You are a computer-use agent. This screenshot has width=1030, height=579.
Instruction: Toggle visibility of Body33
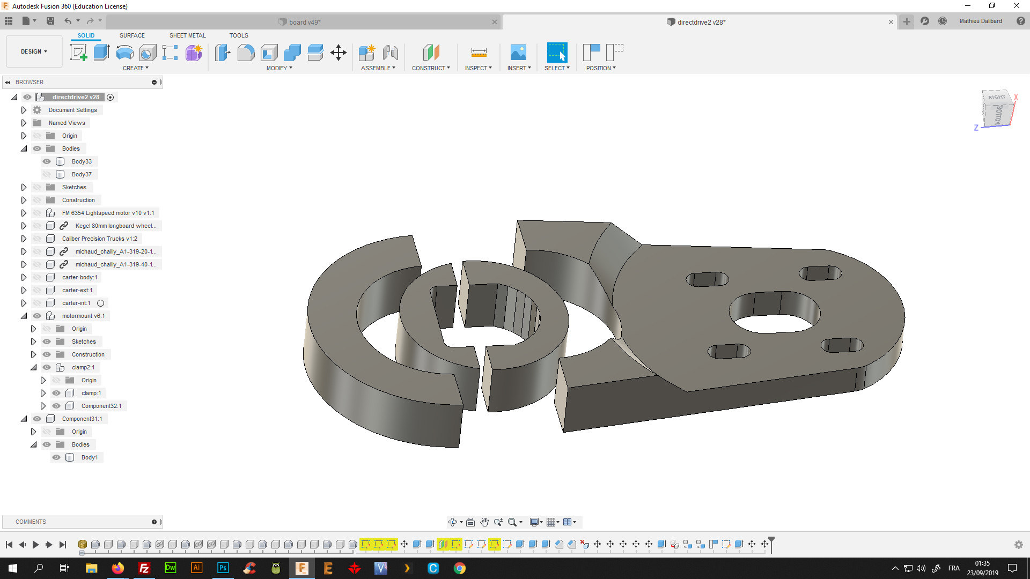[47, 160]
